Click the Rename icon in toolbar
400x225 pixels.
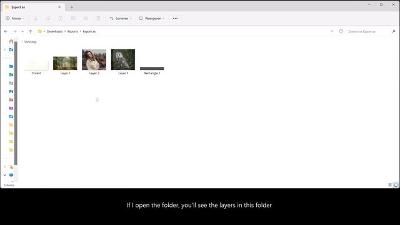(73, 18)
